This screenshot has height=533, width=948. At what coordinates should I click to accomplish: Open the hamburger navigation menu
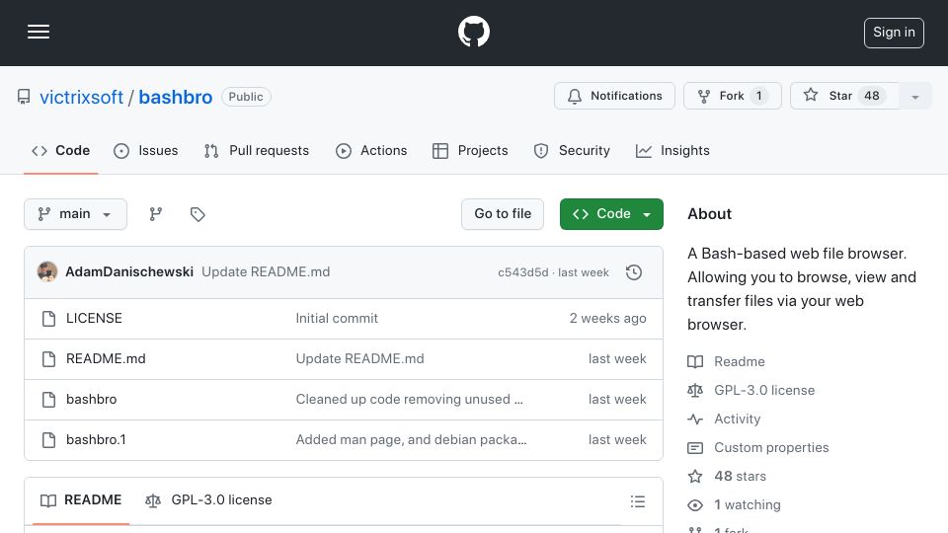click(39, 32)
